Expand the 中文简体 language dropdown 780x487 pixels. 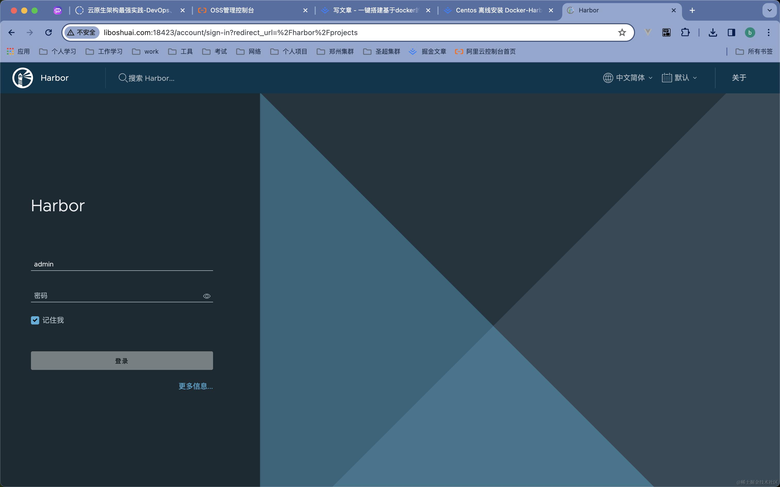(628, 78)
